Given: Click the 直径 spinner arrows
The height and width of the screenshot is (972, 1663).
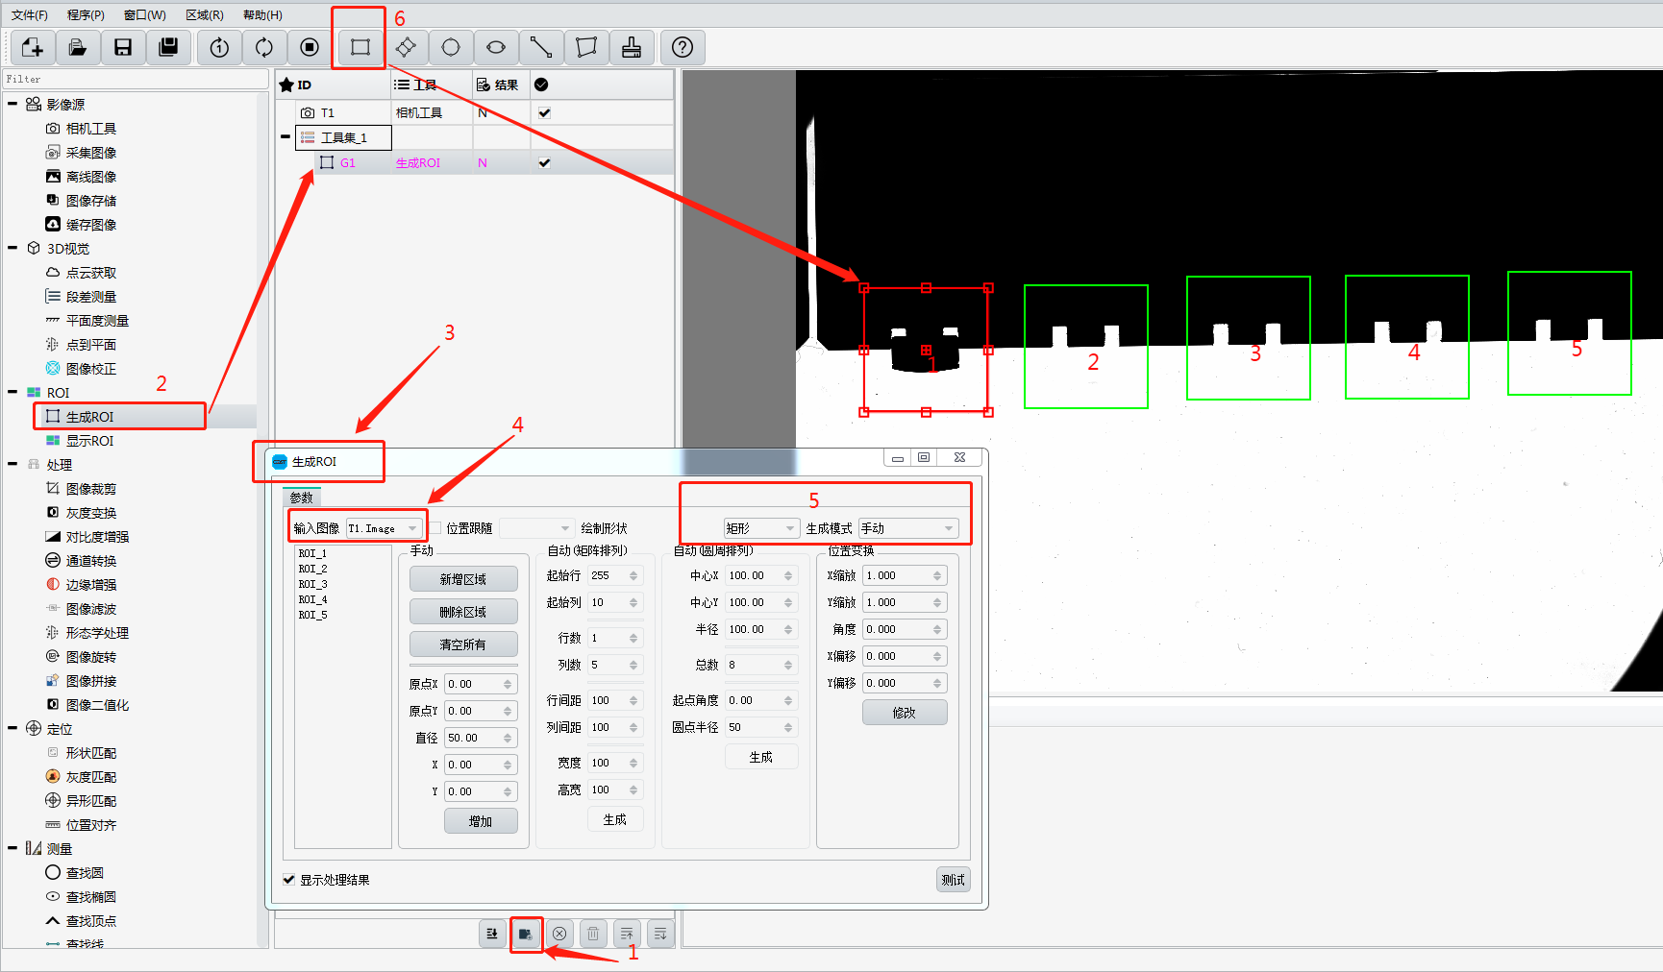Looking at the screenshot, I should tap(508, 738).
